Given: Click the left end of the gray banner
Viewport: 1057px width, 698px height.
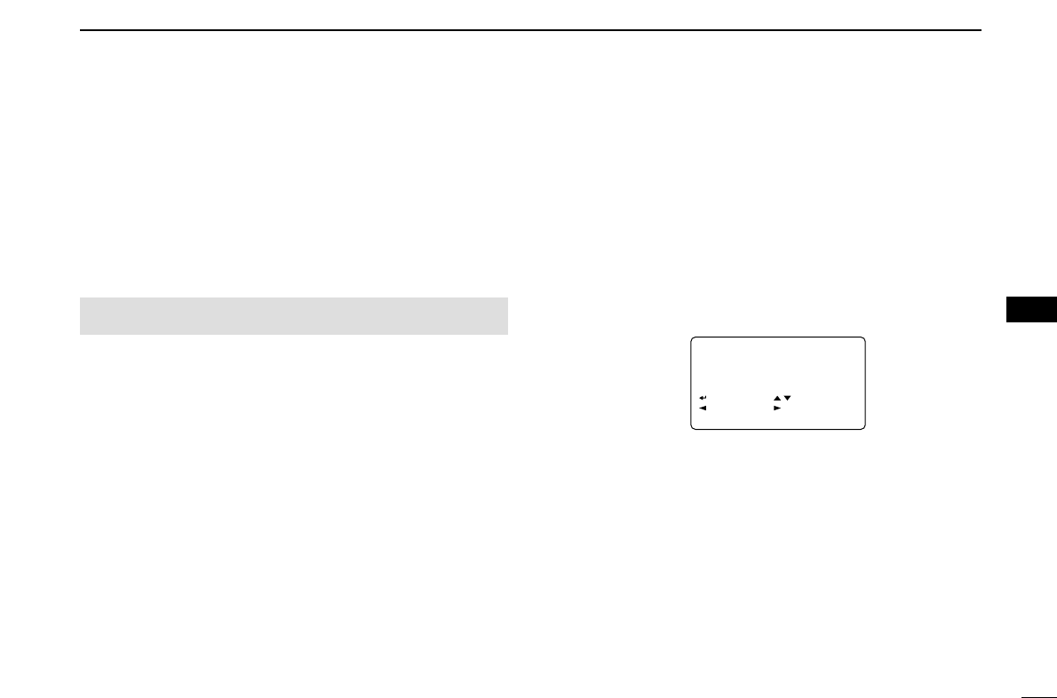Looking at the screenshot, I should [x=83, y=316].
